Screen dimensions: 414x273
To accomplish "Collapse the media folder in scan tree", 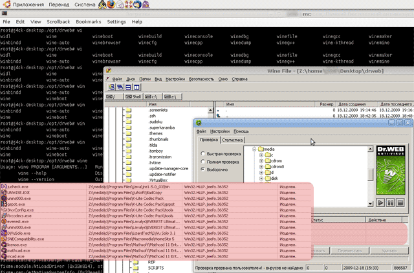I will pos(254,148).
